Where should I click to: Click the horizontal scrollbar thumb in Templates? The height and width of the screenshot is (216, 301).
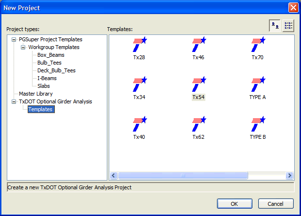(x=183, y=176)
